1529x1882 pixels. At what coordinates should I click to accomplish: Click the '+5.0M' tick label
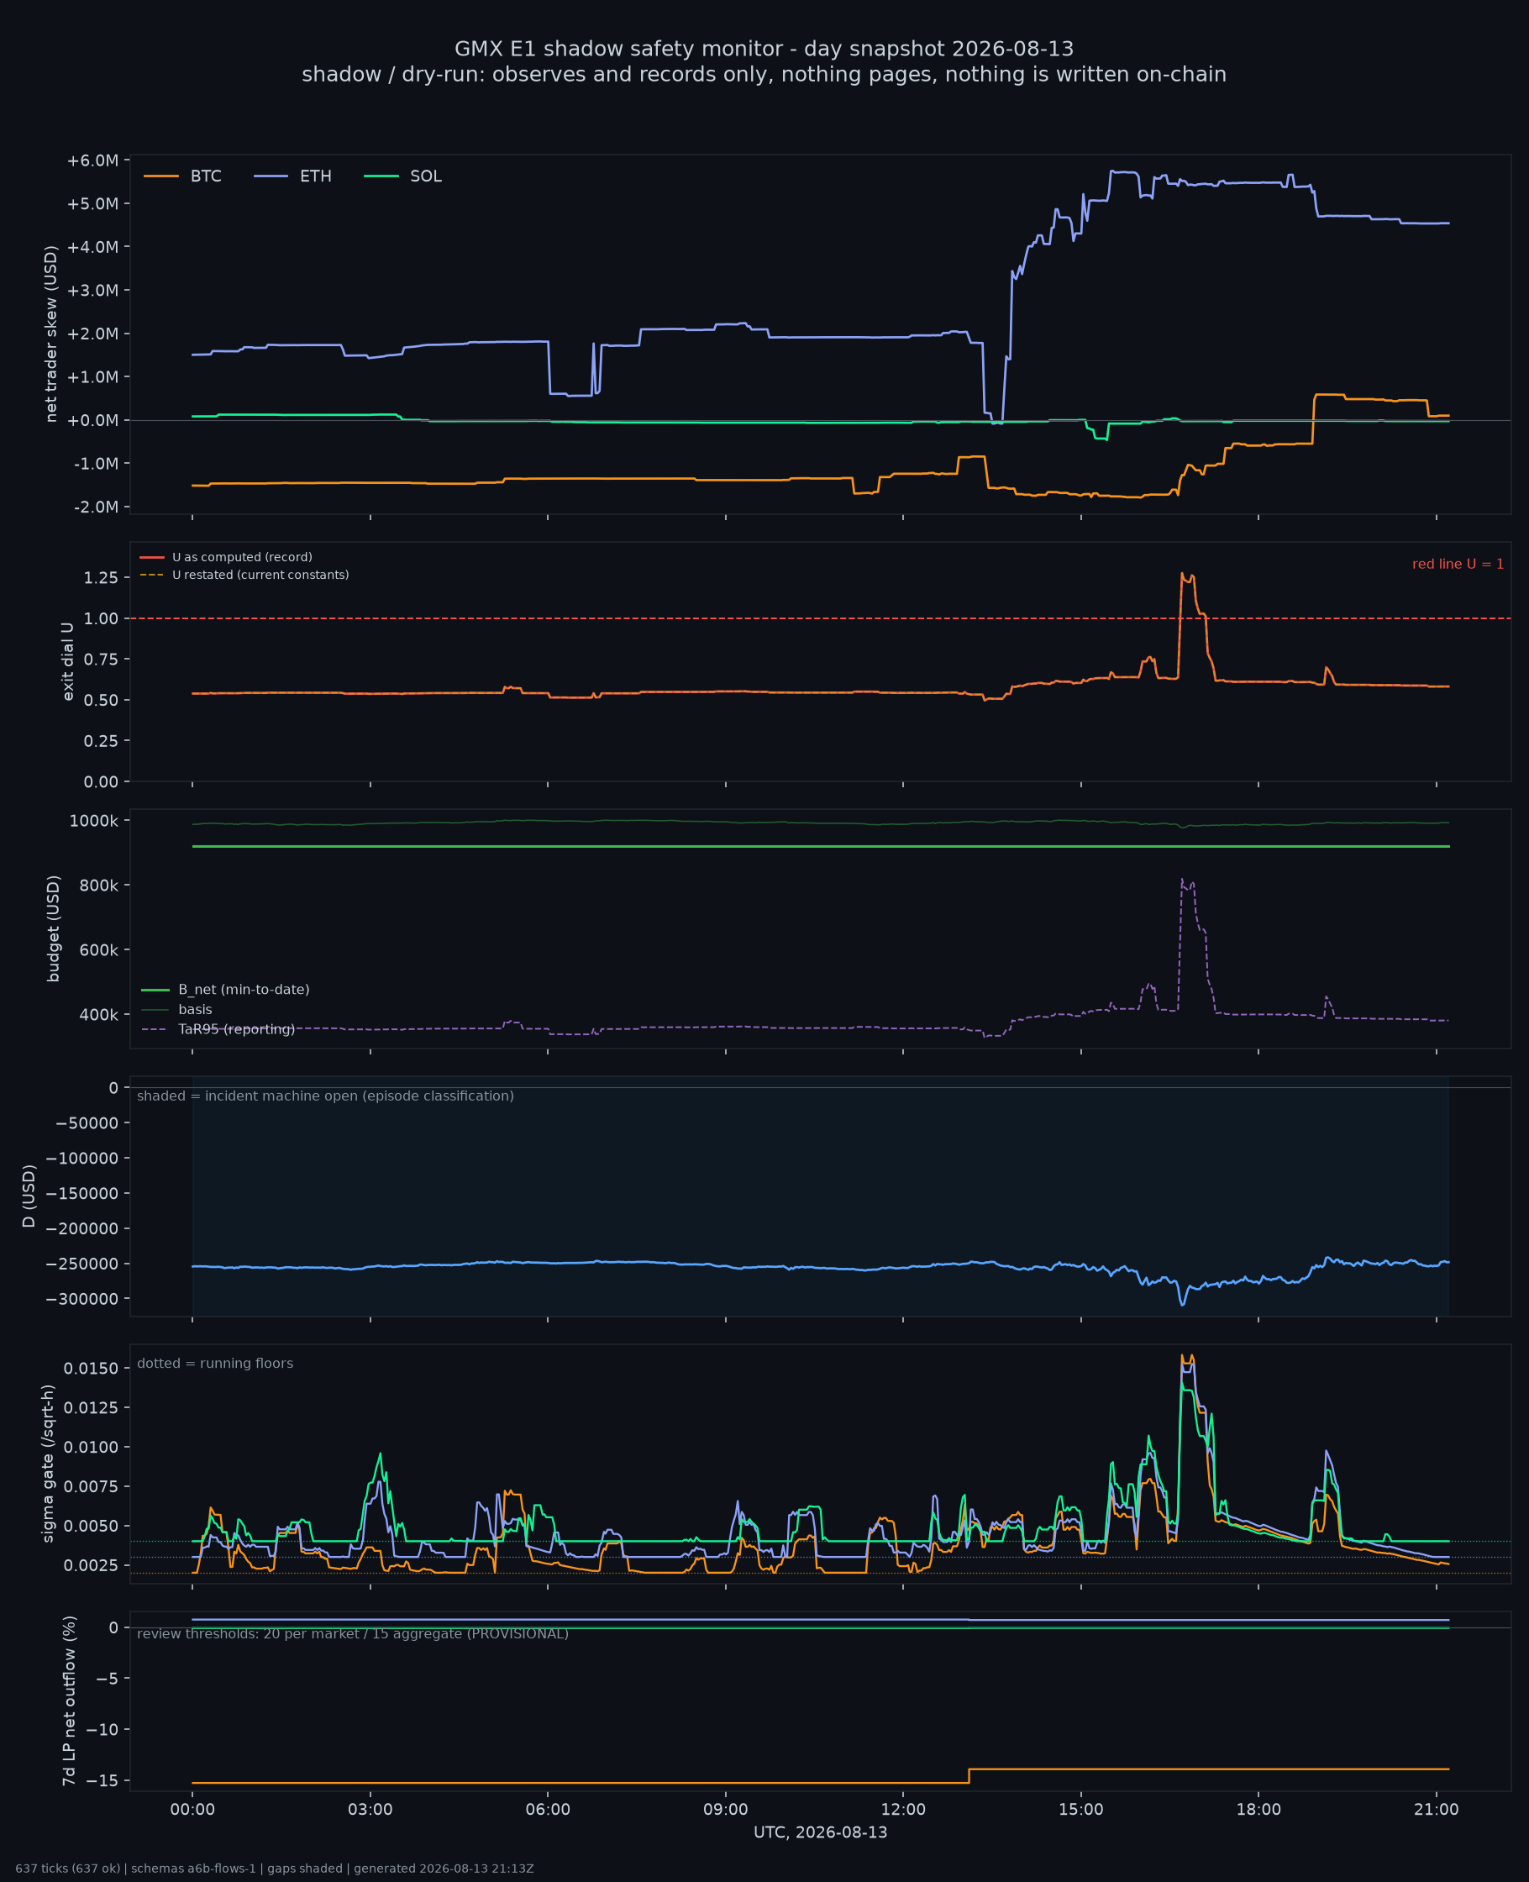click(92, 203)
